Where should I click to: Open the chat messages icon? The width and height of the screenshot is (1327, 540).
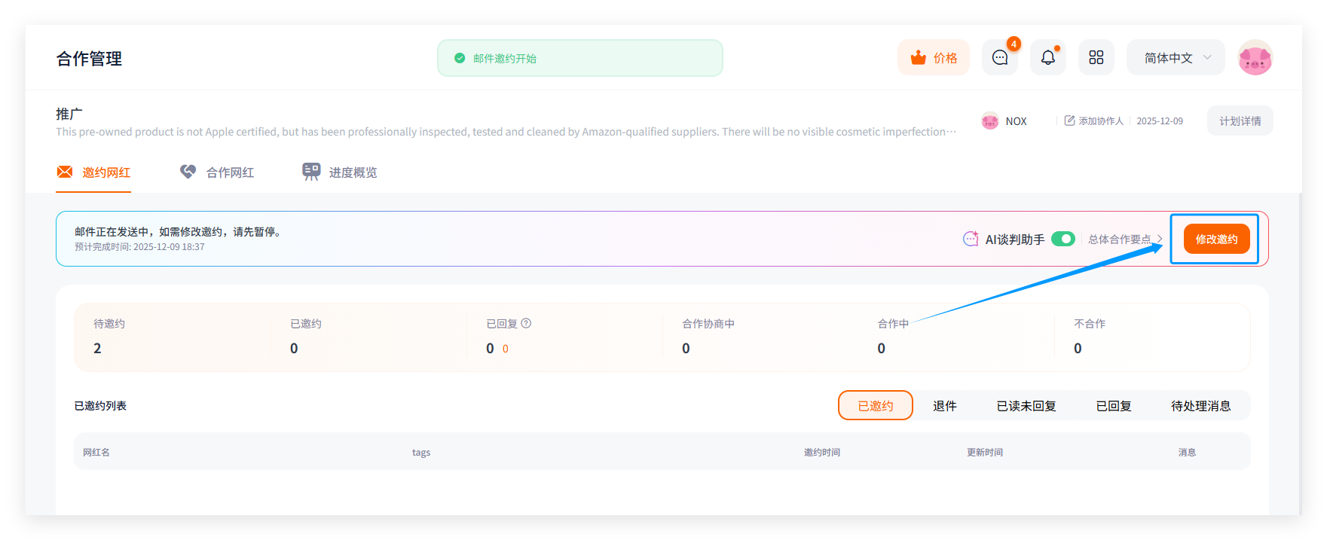999,58
